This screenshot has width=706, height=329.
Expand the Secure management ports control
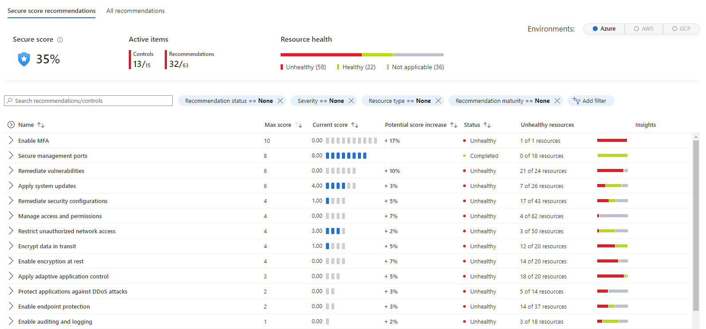tap(11, 156)
